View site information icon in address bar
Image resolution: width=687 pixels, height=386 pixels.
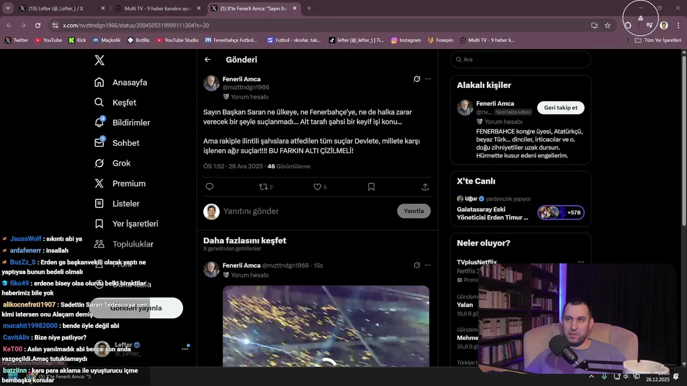click(55, 25)
